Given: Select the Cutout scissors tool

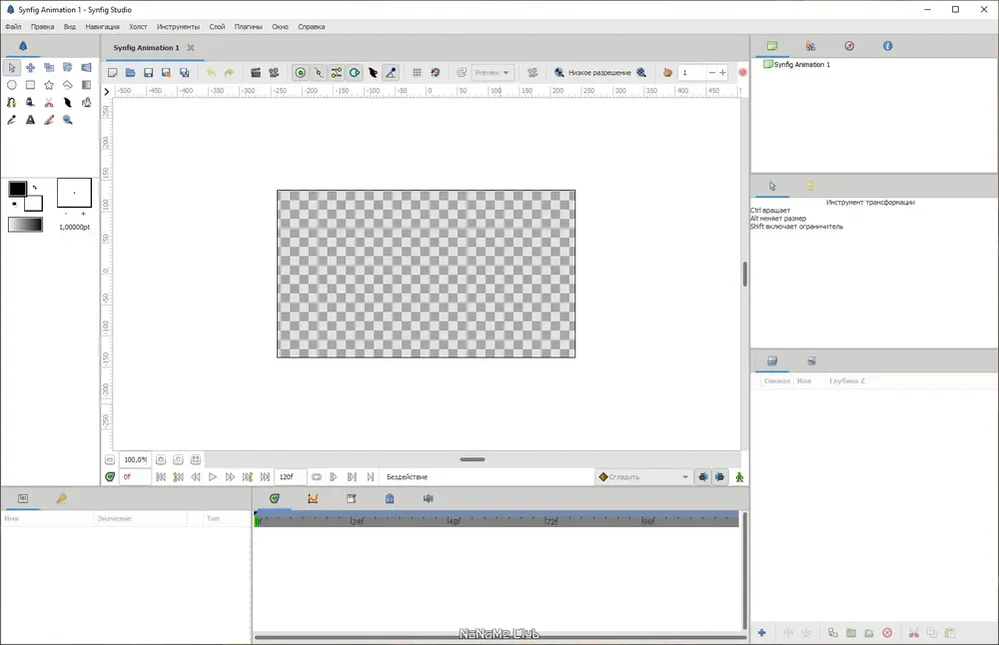Looking at the screenshot, I should pyautogui.click(x=49, y=103).
